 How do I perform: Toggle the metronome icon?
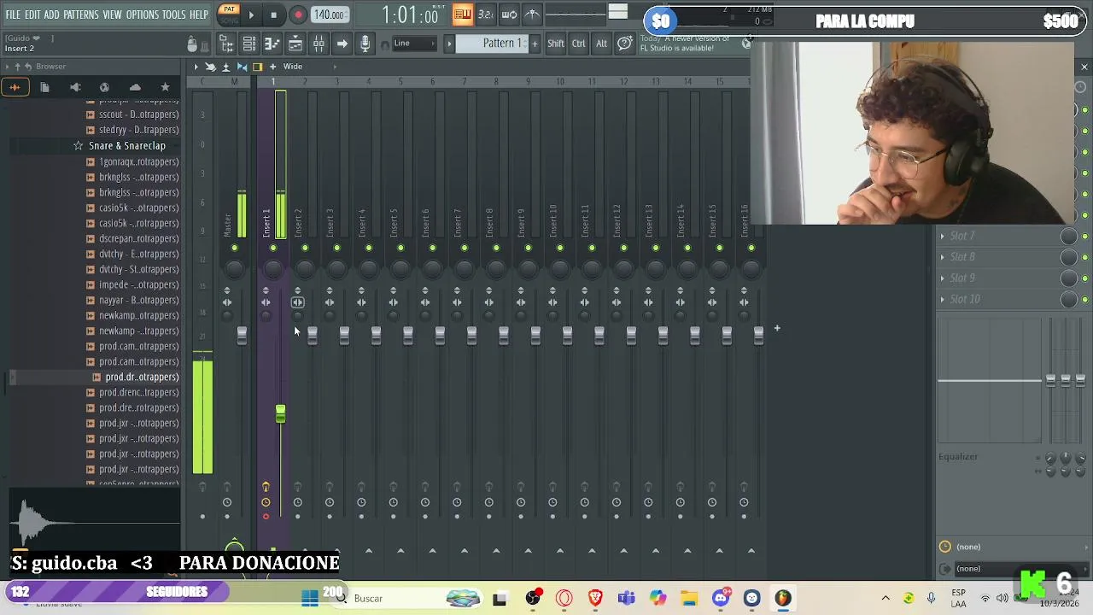(531, 14)
